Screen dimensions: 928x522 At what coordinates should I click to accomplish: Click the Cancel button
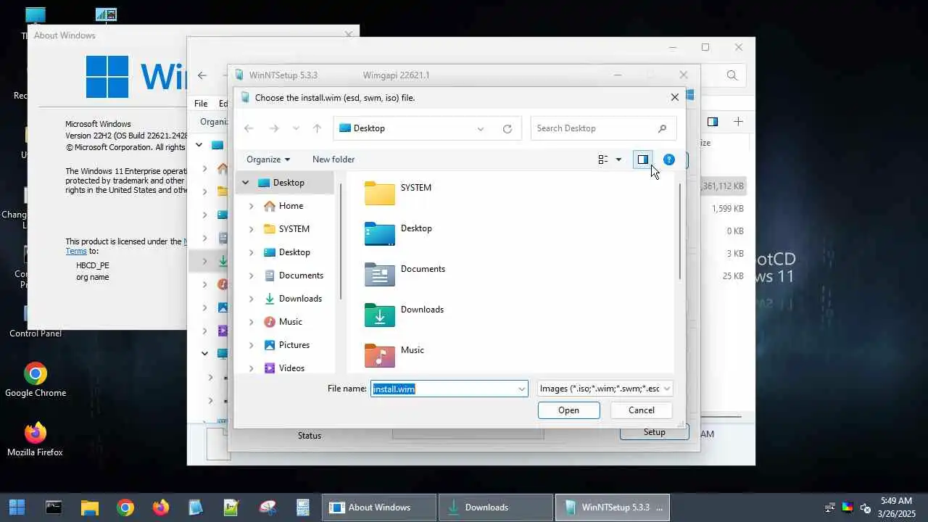pos(641,410)
